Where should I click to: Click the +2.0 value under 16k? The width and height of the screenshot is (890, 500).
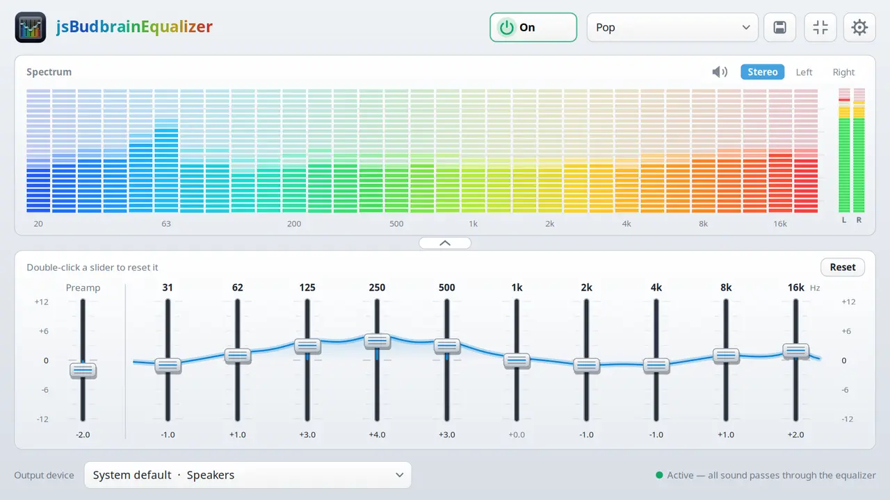click(796, 435)
